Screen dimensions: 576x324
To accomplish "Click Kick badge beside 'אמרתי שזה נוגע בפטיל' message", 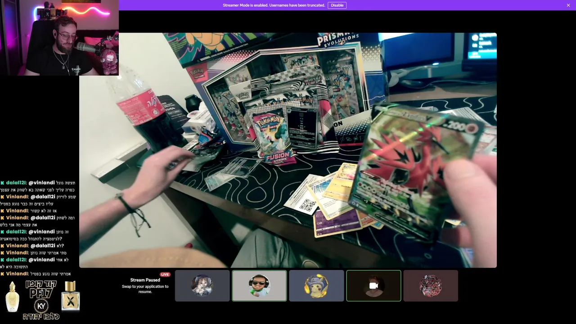I will point(2,274).
